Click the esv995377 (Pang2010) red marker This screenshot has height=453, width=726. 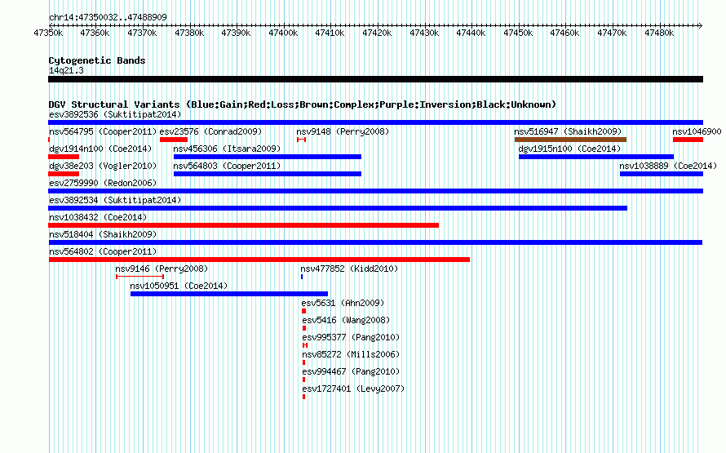coord(305,345)
